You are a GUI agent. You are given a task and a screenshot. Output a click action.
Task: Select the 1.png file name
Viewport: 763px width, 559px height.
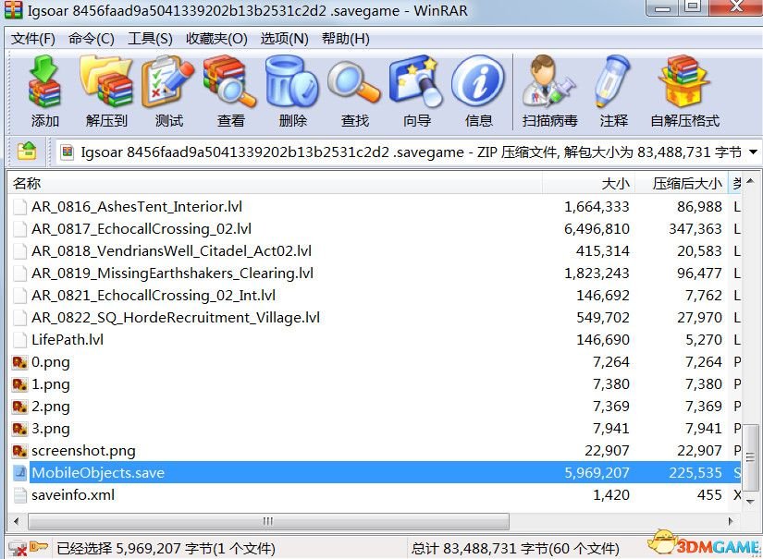(51, 384)
